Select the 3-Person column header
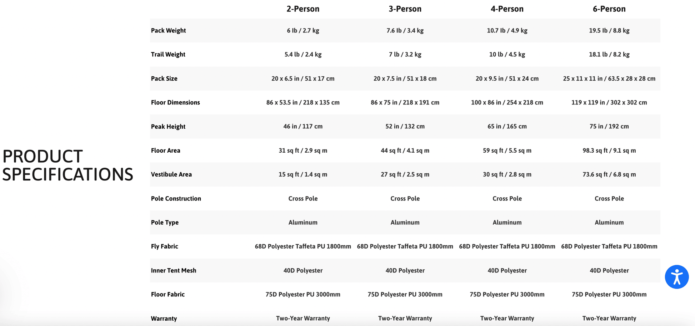The height and width of the screenshot is (326, 695). point(405,9)
